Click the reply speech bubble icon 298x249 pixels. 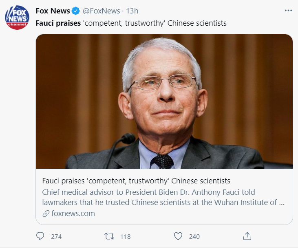tap(40, 236)
